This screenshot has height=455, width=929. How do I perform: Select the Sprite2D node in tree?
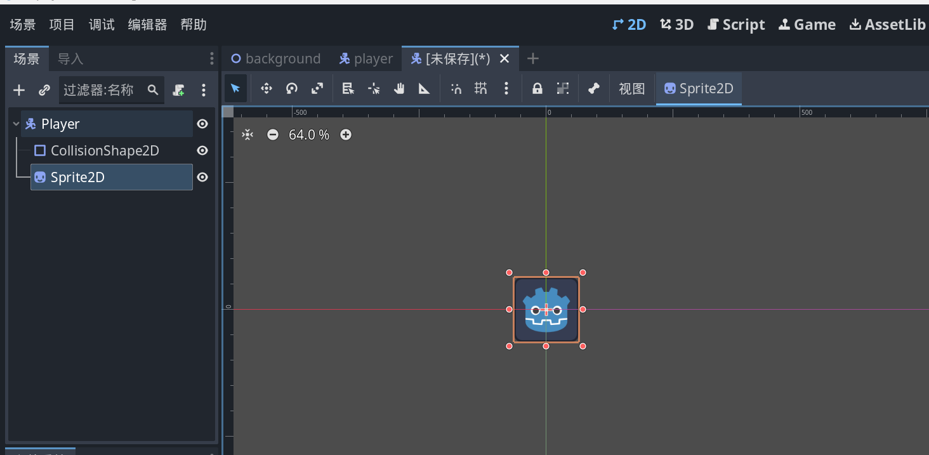[x=112, y=177]
